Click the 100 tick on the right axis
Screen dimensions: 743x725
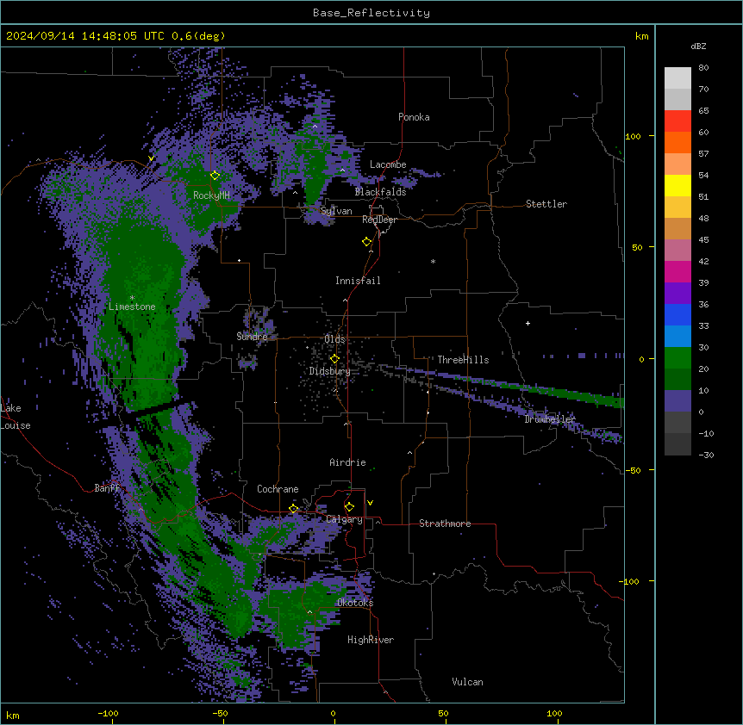click(x=633, y=136)
